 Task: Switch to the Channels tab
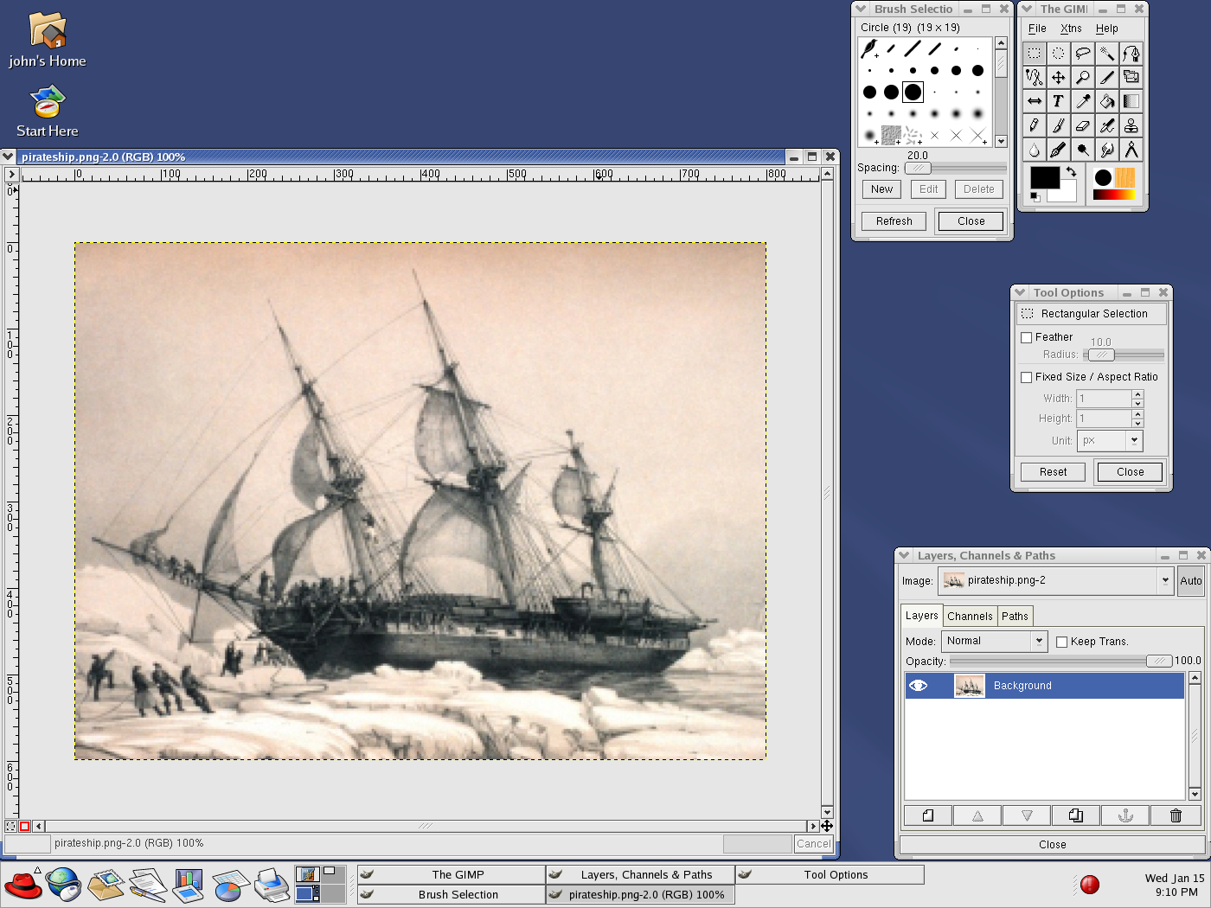tap(970, 617)
